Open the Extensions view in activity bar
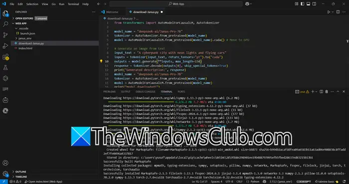Image resolution: width=349 pixels, height=184 pixels. click(x=5, y=57)
